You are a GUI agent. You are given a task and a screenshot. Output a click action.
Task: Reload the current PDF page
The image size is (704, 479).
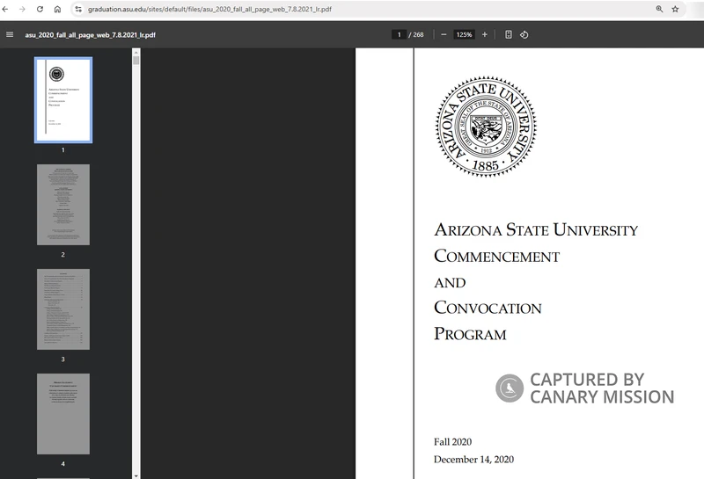tap(40, 9)
